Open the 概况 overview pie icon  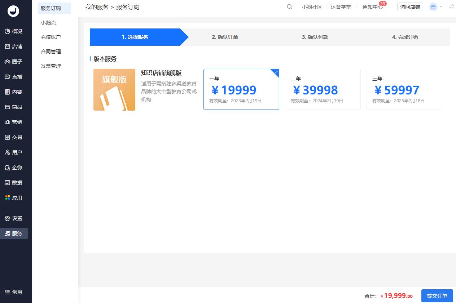pos(7,31)
